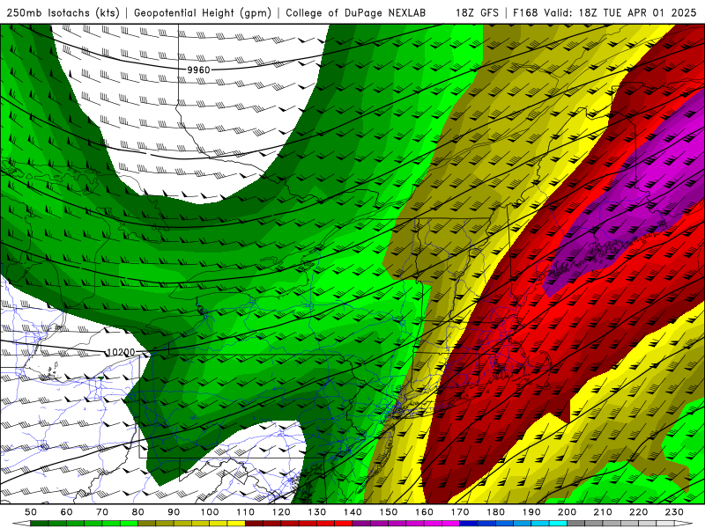This screenshot has width=705, height=528.
Task: Click the 'F168' forecast hour label
Action: click(x=525, y=13)
